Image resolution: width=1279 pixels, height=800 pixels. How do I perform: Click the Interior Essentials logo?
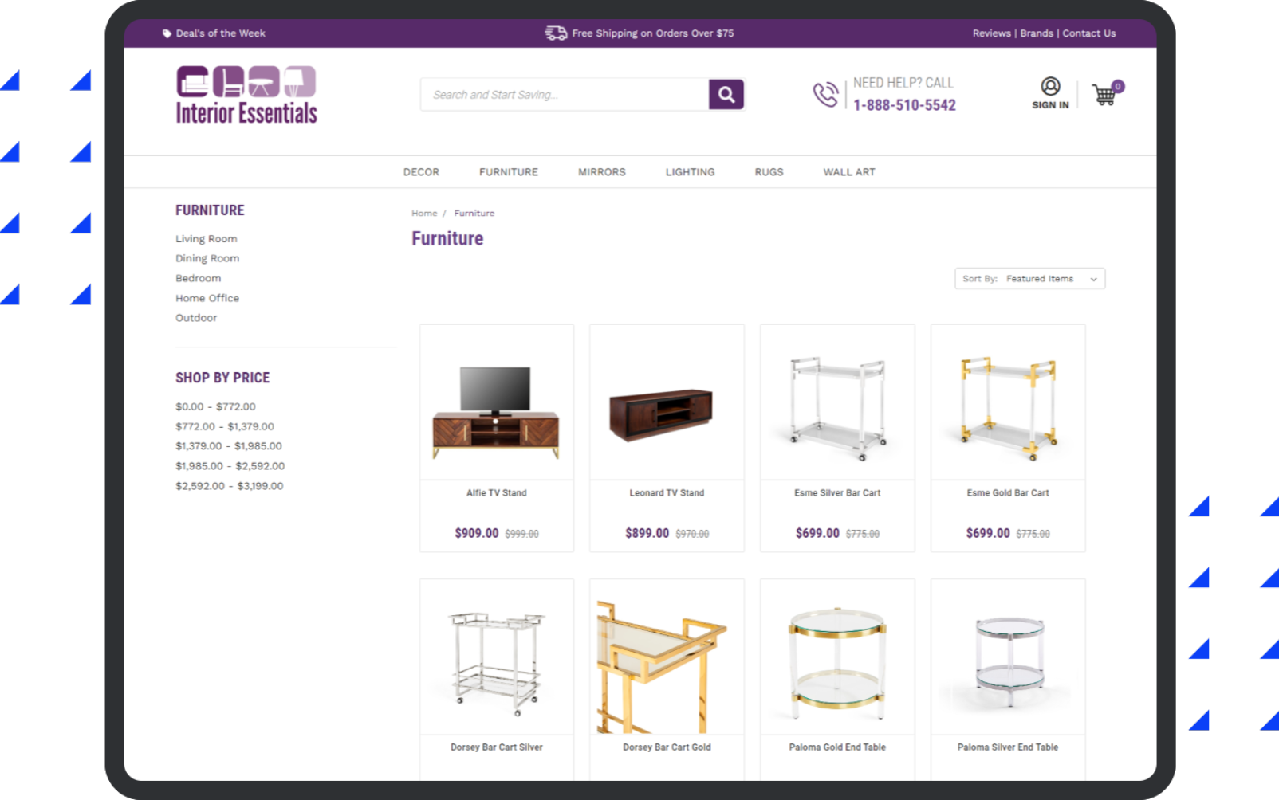246,95
